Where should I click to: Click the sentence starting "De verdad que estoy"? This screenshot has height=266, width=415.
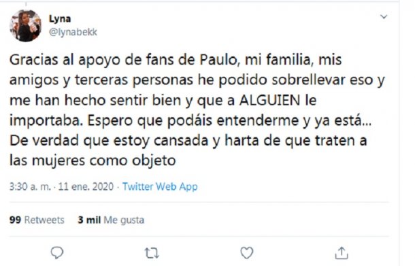click(x=188, y=141)
